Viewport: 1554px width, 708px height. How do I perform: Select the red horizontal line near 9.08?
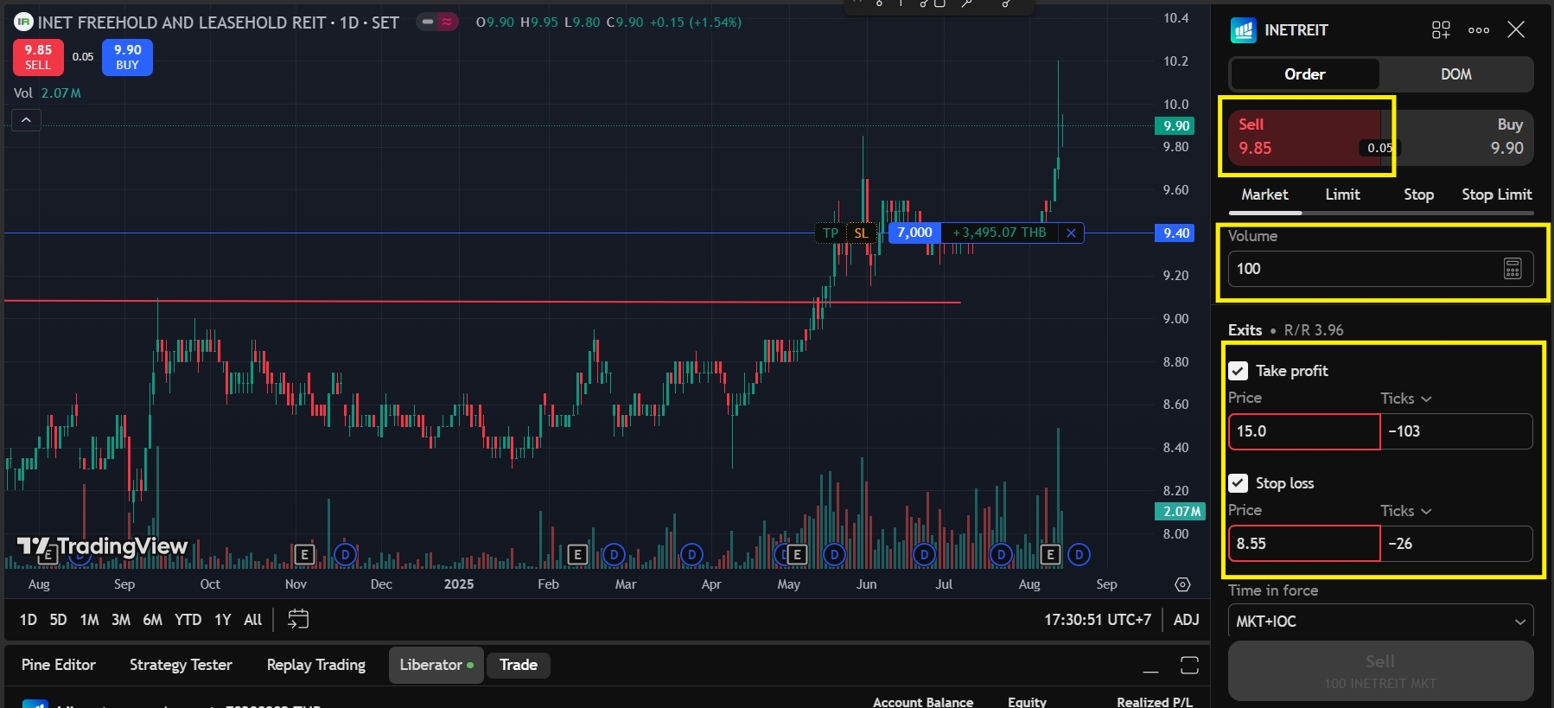(482, 302)
